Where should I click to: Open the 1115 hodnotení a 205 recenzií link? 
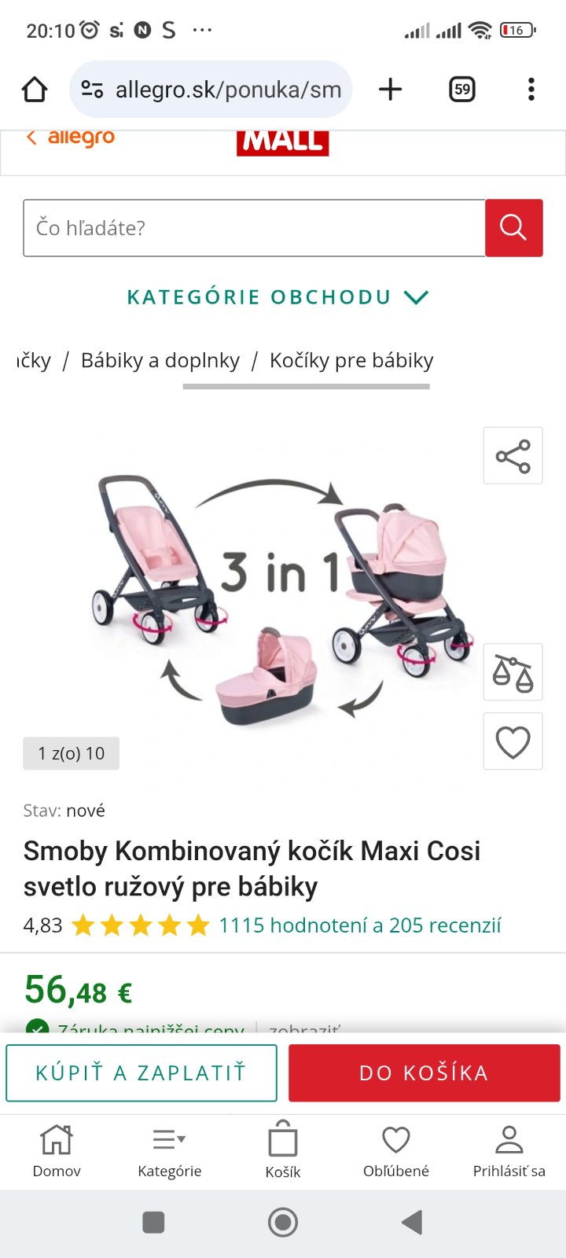[360, 925]
